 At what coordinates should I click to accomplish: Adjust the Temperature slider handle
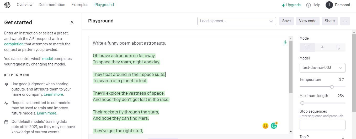pyautogui.click(x=332, y=87)
